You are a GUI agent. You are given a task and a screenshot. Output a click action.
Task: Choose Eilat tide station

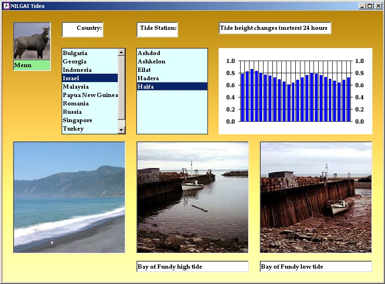(x=144, y=70)
